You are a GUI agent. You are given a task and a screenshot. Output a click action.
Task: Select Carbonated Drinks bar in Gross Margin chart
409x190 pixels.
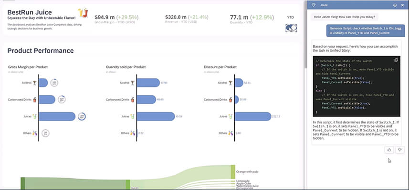click(x=47, y=100)
